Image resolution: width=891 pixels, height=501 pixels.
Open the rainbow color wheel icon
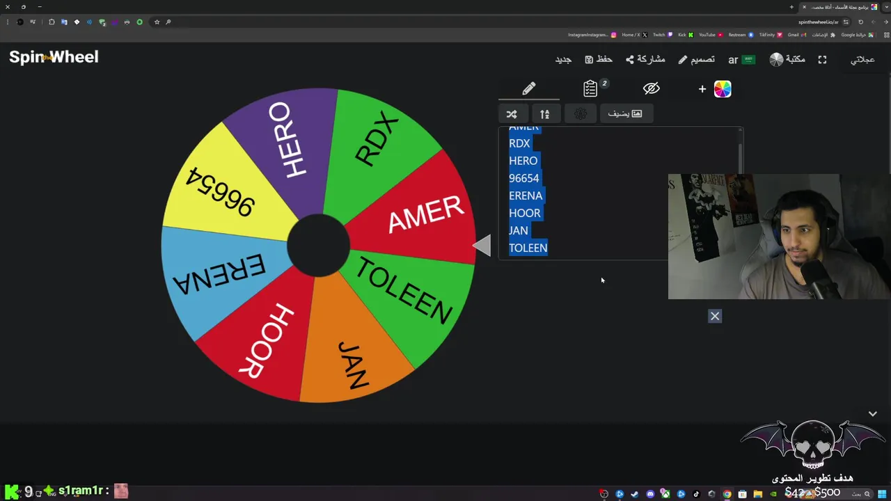tap(723, 89)
